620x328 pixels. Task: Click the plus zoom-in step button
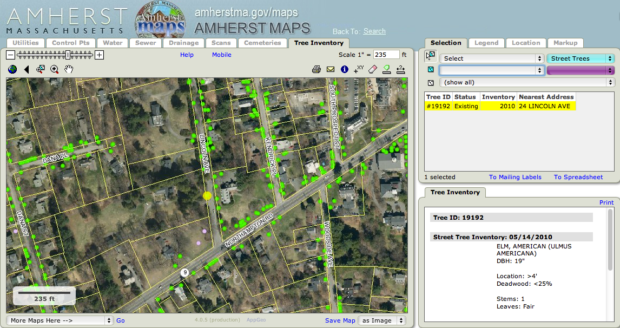[100, 55]
